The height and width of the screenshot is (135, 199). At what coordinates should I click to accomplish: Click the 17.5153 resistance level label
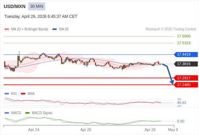[x=184, y=43]
